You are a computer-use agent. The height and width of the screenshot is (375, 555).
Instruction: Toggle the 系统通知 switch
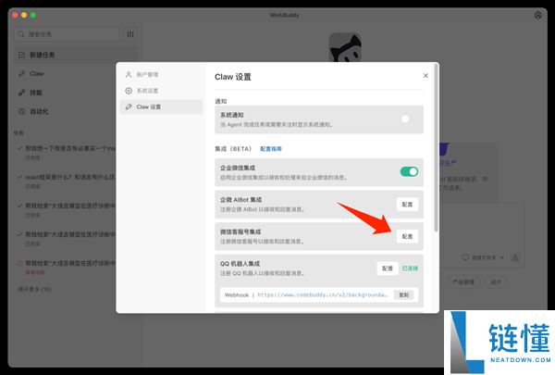[x=409, y=119]
